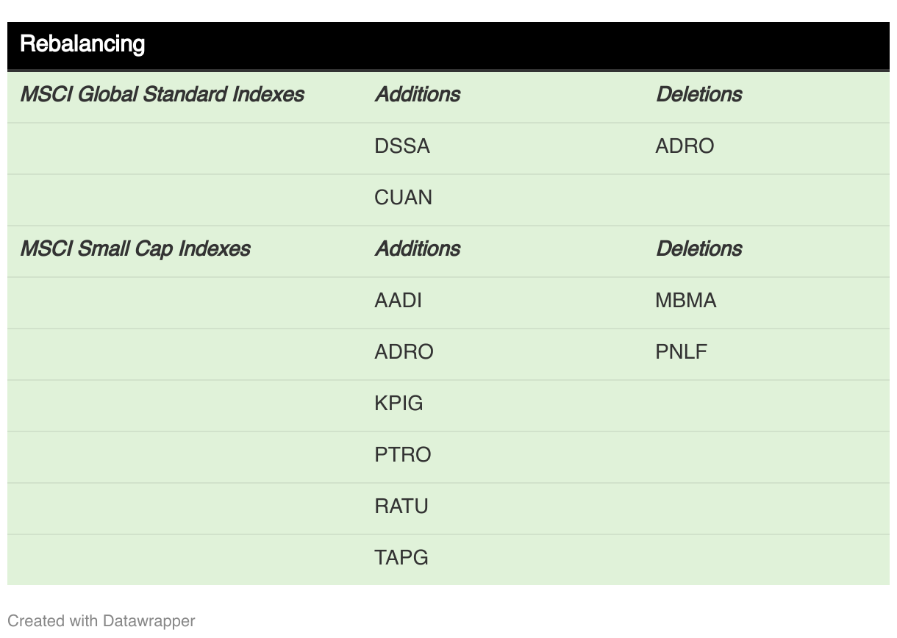The height and width of the screenshot is (638, 897).
Task: Click Deletions header under Global Standard Indexes
Action: 698,95
